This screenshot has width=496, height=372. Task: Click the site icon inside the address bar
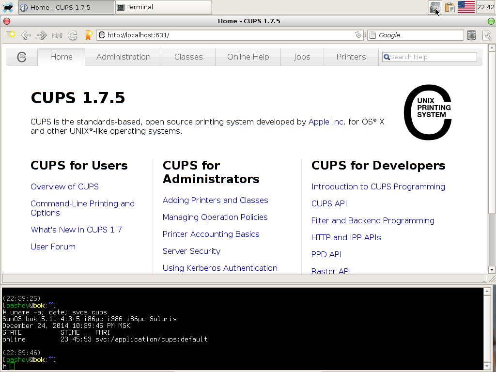pyautogui.click(x=102, y=35)
